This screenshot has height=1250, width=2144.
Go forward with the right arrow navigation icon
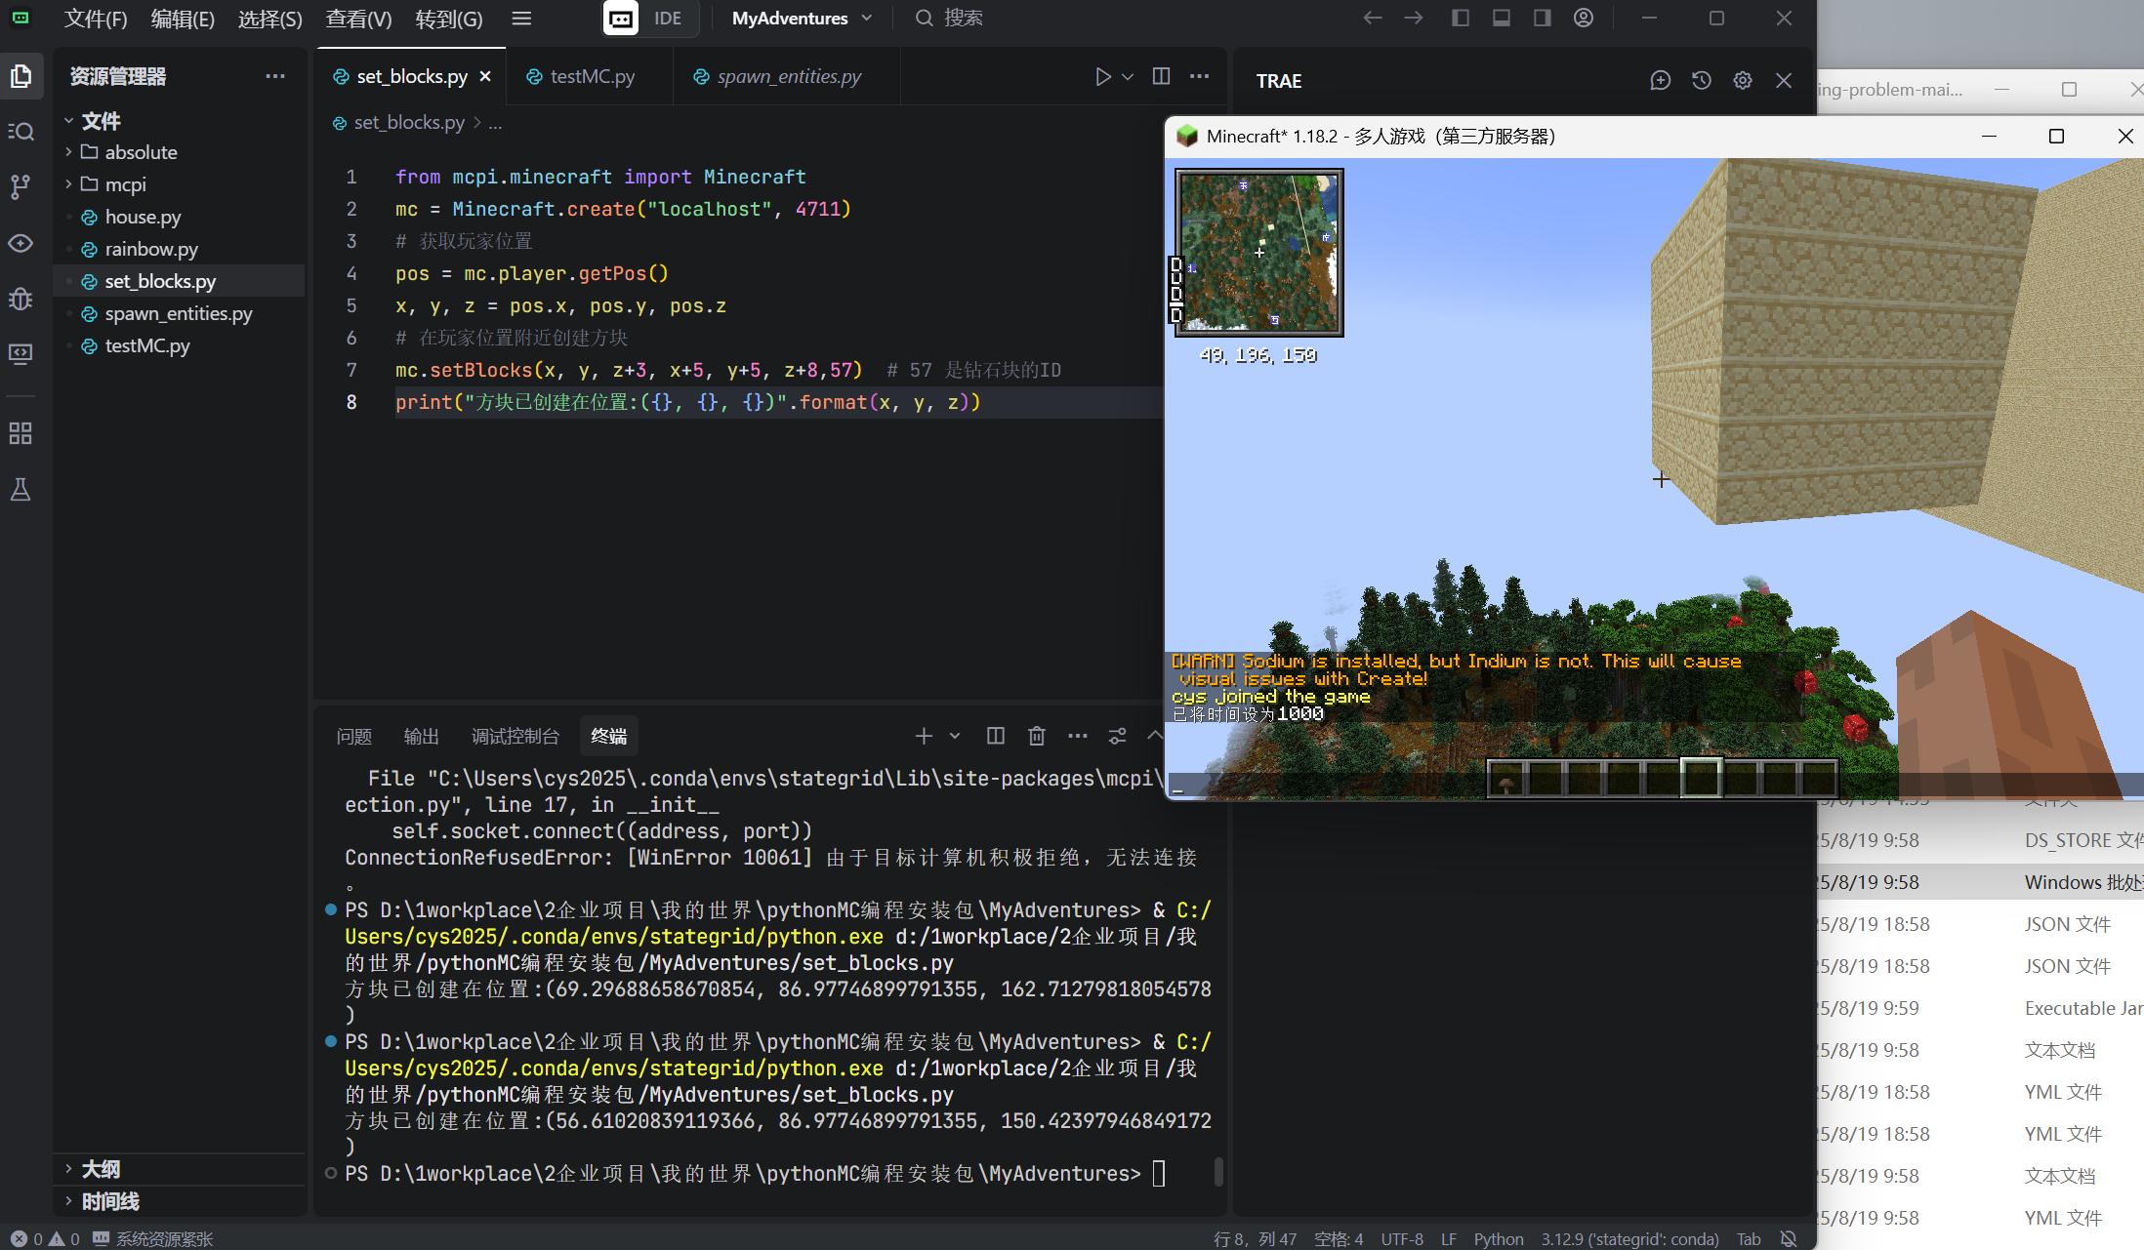(1414, 18)
